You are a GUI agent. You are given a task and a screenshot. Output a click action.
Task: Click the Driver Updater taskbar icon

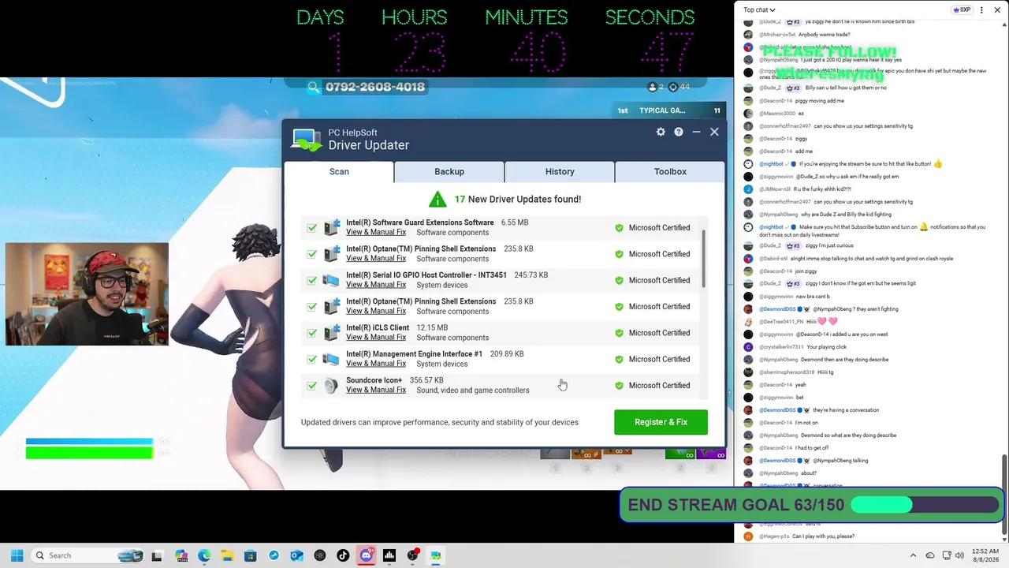coord(435,555)
